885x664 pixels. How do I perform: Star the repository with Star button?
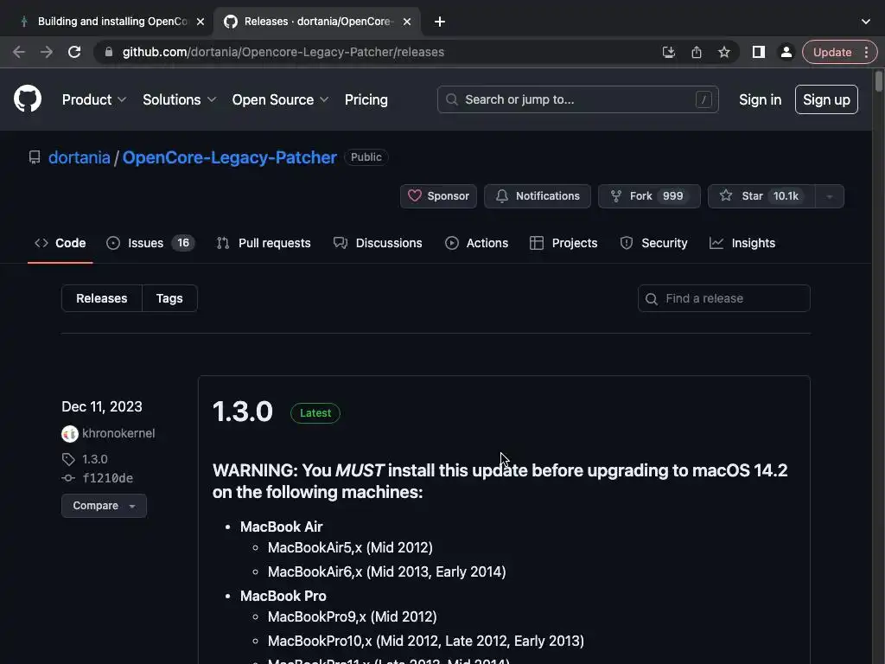coord(761,196)
